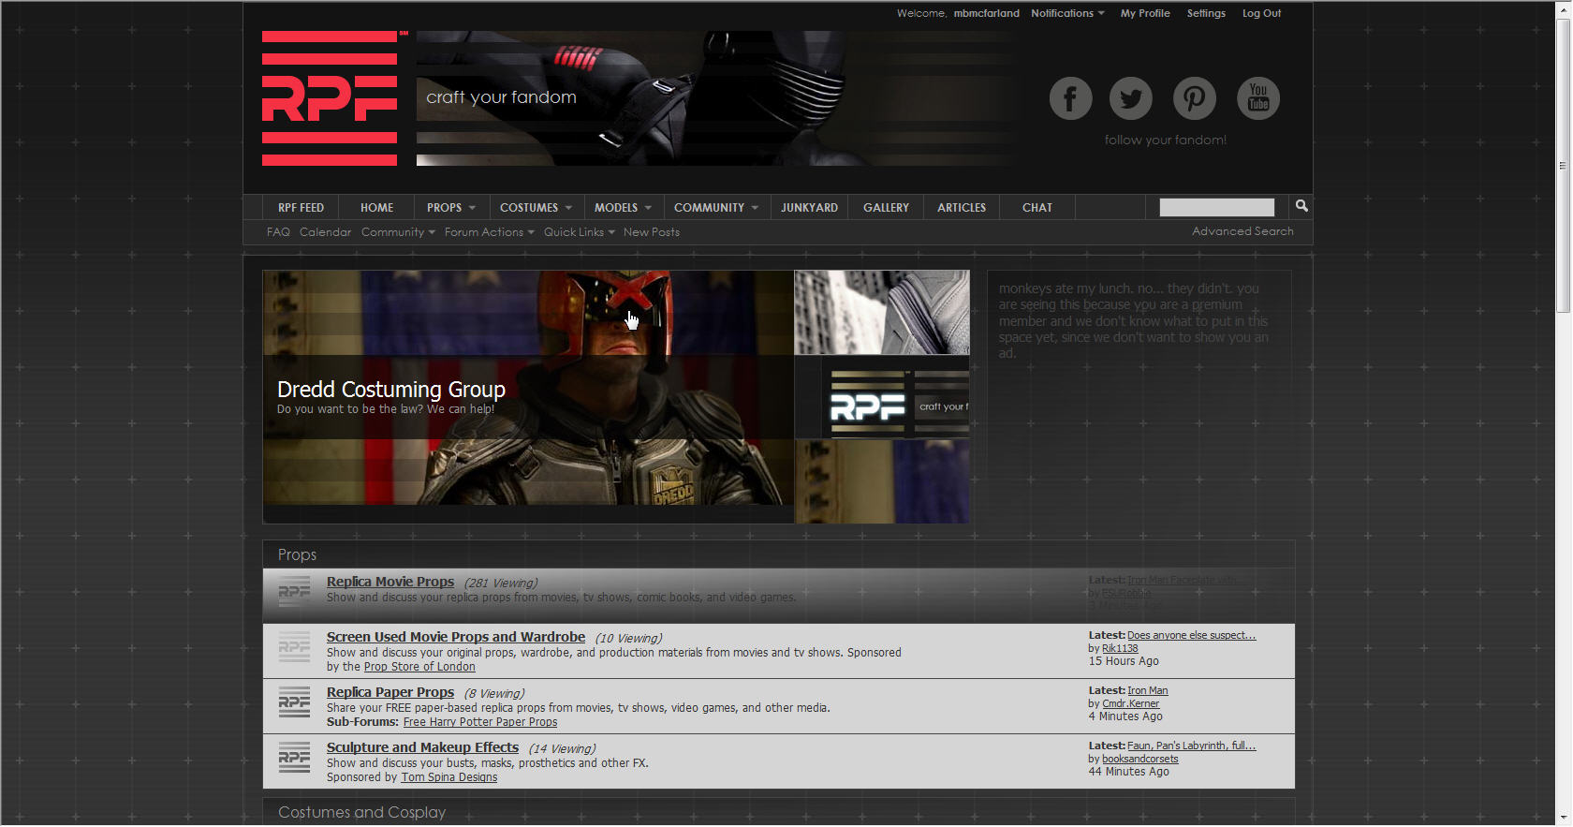Open user booksandcorsets' profile
This screenshot has height=827, width=1573.
1140,759
